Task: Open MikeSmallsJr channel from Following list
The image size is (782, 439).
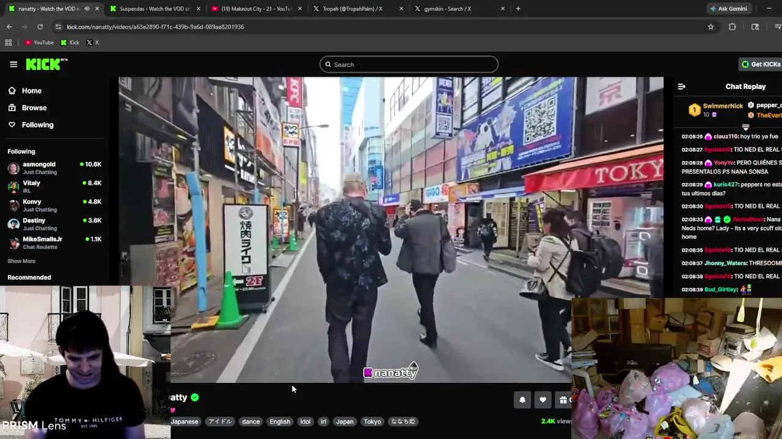Action: coord(54,243)
